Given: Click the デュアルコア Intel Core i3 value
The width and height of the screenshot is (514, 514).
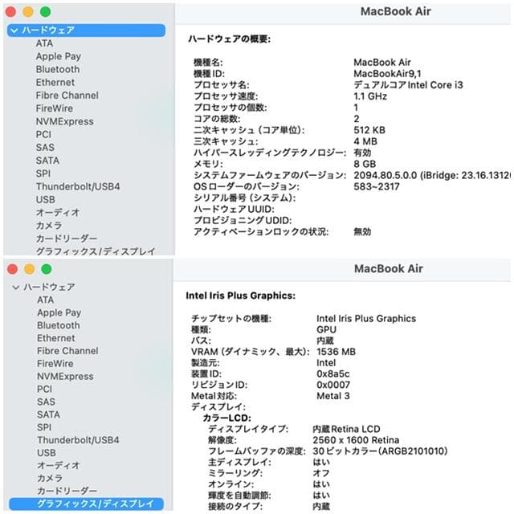Looking at the screenshot, I should pyautogui.click(x=408, y=85).
